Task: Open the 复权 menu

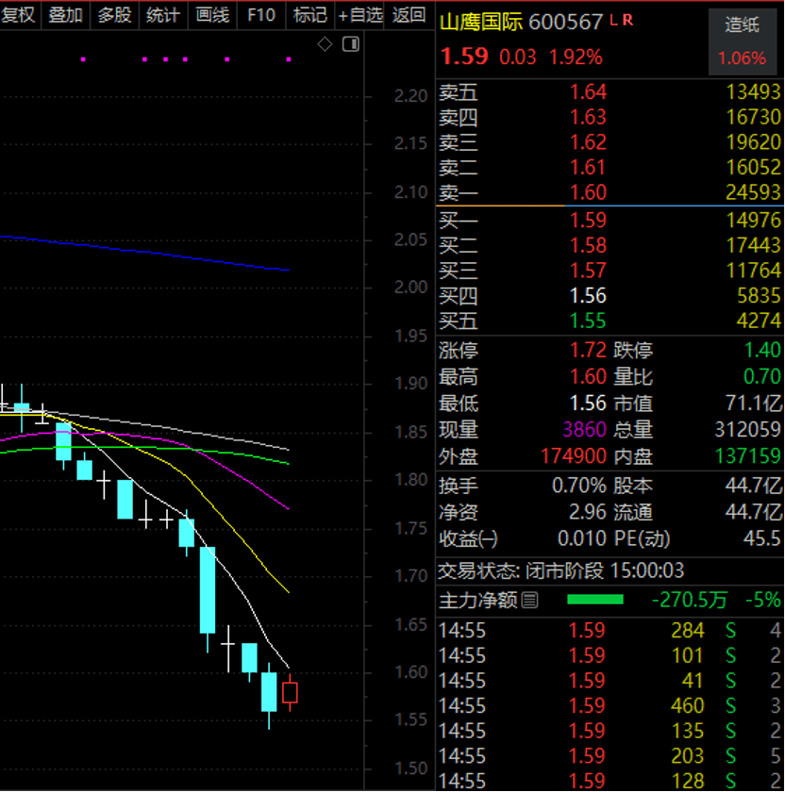Action: [19, 15]
